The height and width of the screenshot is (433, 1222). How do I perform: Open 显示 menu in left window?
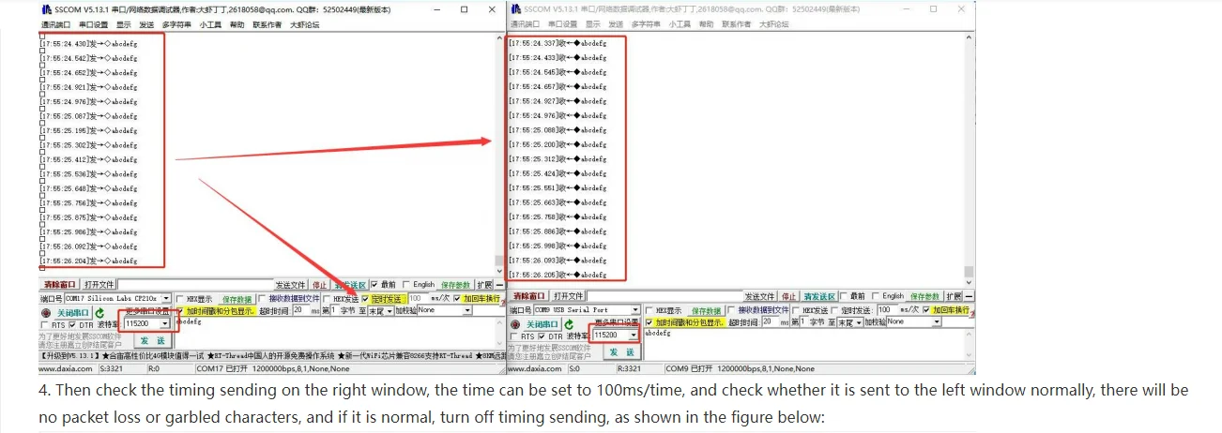[x=124, y=24]
